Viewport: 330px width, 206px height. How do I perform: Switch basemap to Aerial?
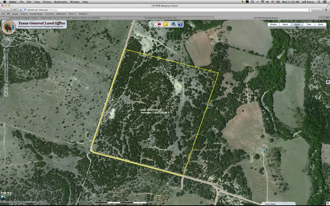[x=285, y=24]
